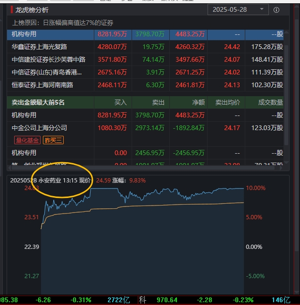
Task: Click the 175.28万股 volume cell
Action: 267,47
